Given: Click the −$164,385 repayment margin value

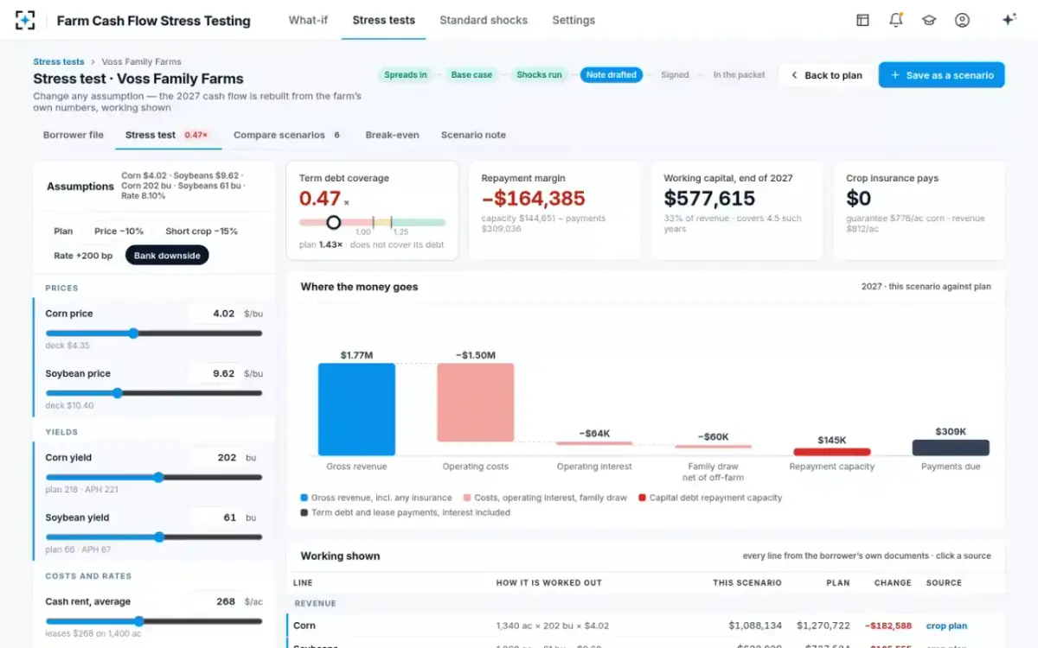Looking at the screenshot, I should (x=534, y=199).
